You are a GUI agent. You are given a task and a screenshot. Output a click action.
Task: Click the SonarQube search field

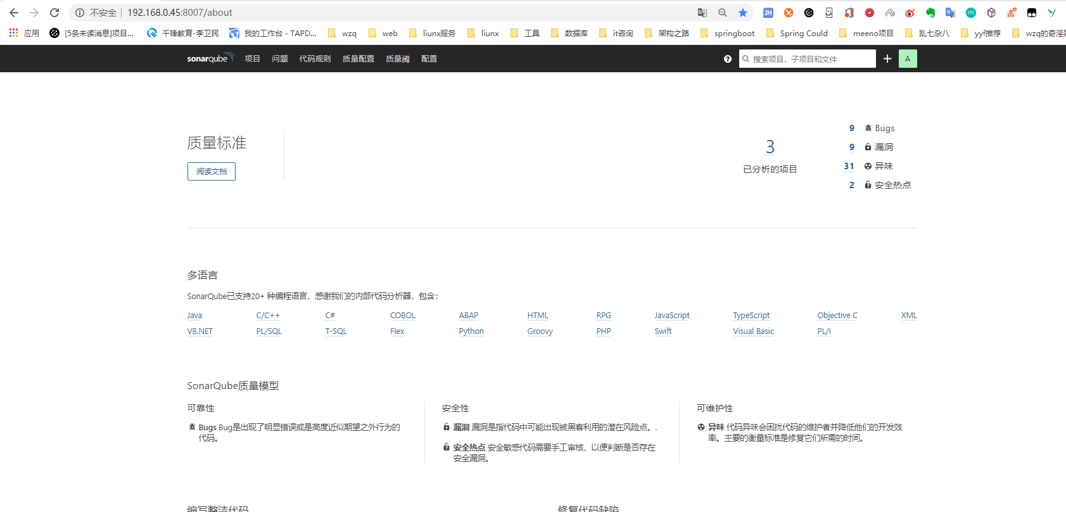tap(808, 59)
